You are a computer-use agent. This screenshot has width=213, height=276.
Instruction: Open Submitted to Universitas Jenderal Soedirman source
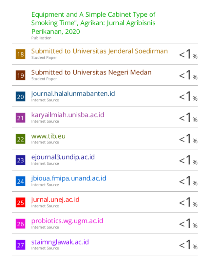[100, 51]
